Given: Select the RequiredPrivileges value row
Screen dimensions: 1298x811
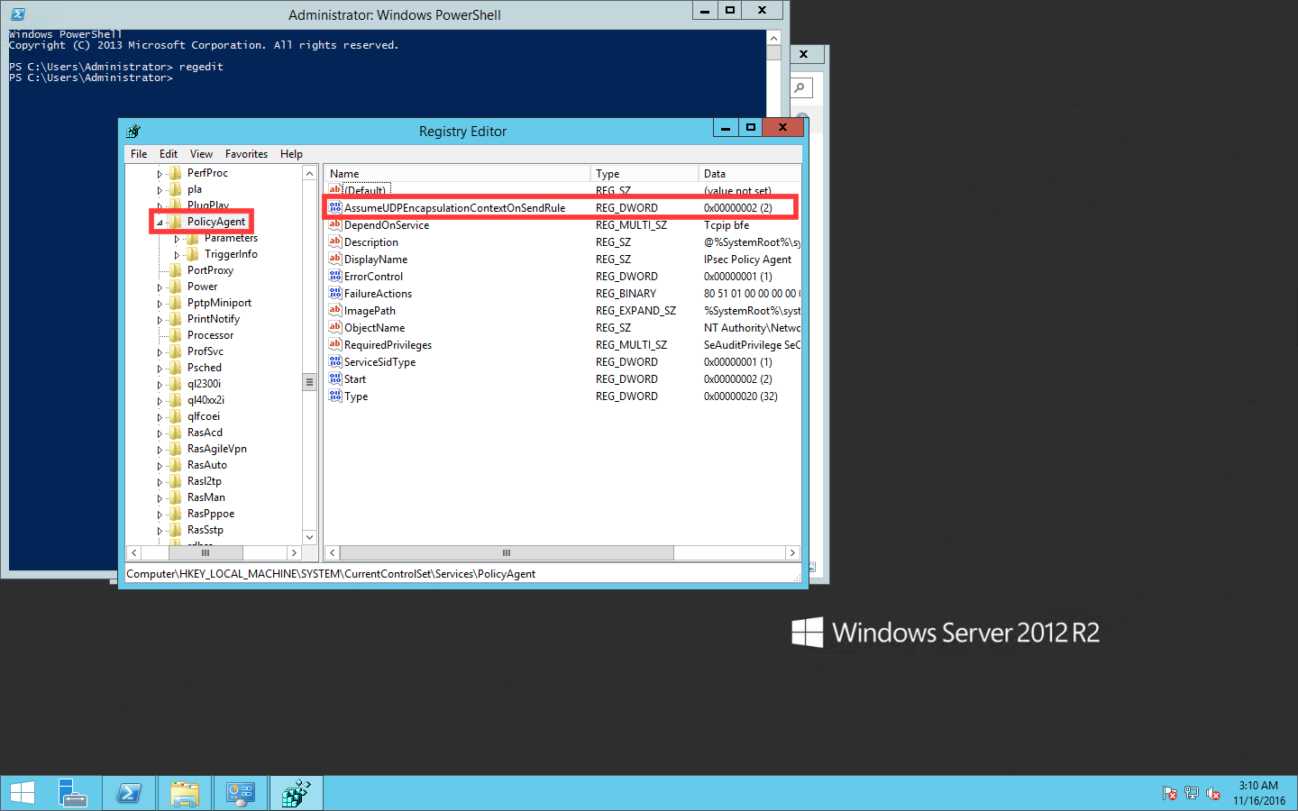Looking at the screenshot, I should pos(562,344).
